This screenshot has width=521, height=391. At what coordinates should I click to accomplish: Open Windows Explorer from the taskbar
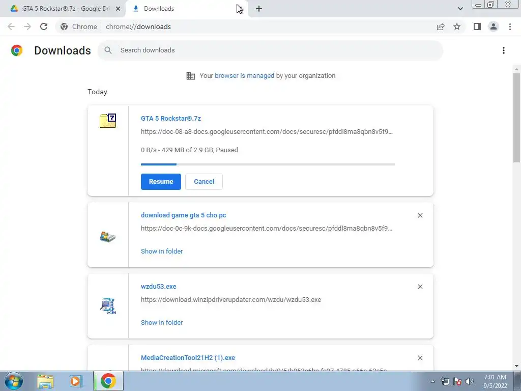(x=45, y=381)
